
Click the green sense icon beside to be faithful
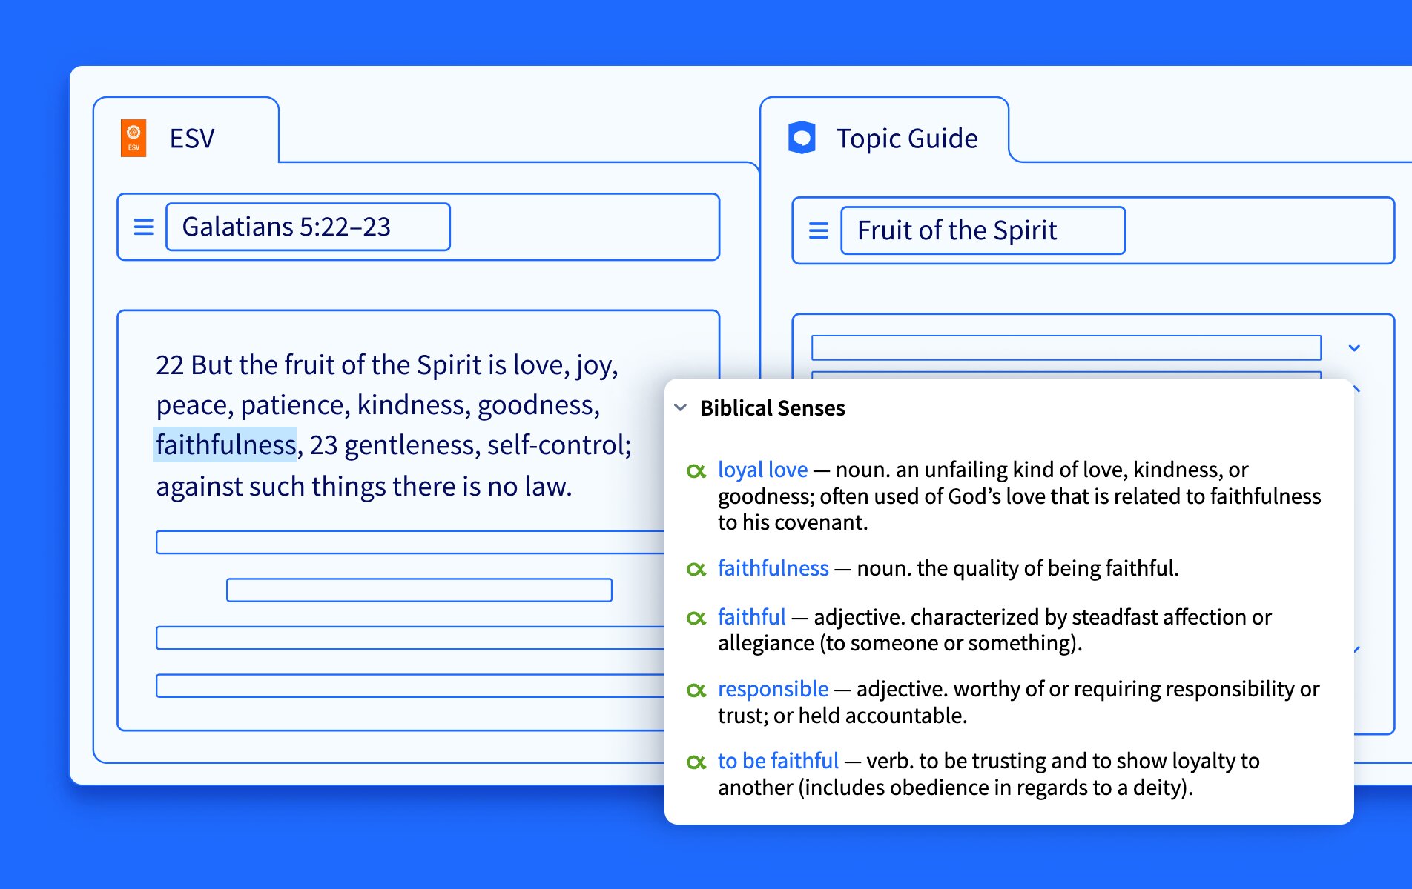click(x=696, y=762)
